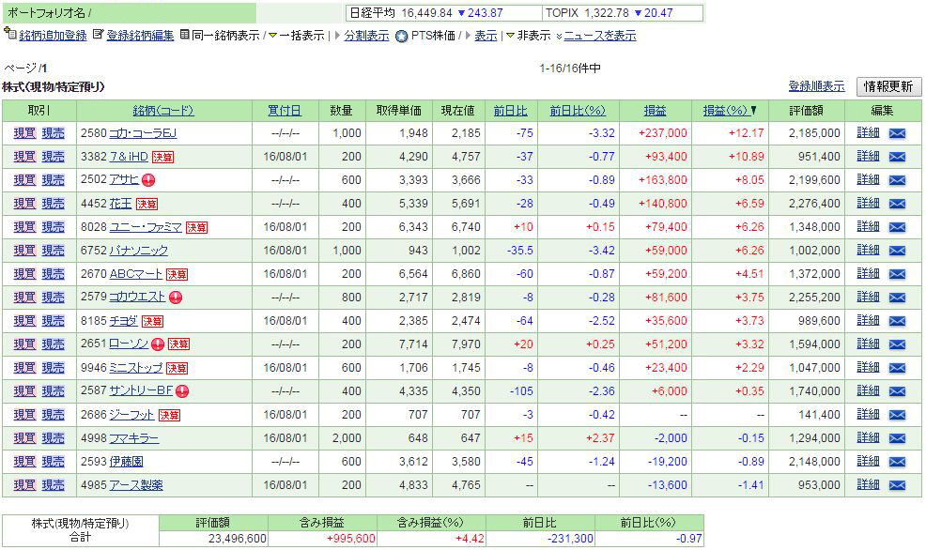Expand ニュースを表示 link
Image resolution: width=926 pixels, height=550 pixels.
point(600,36)
